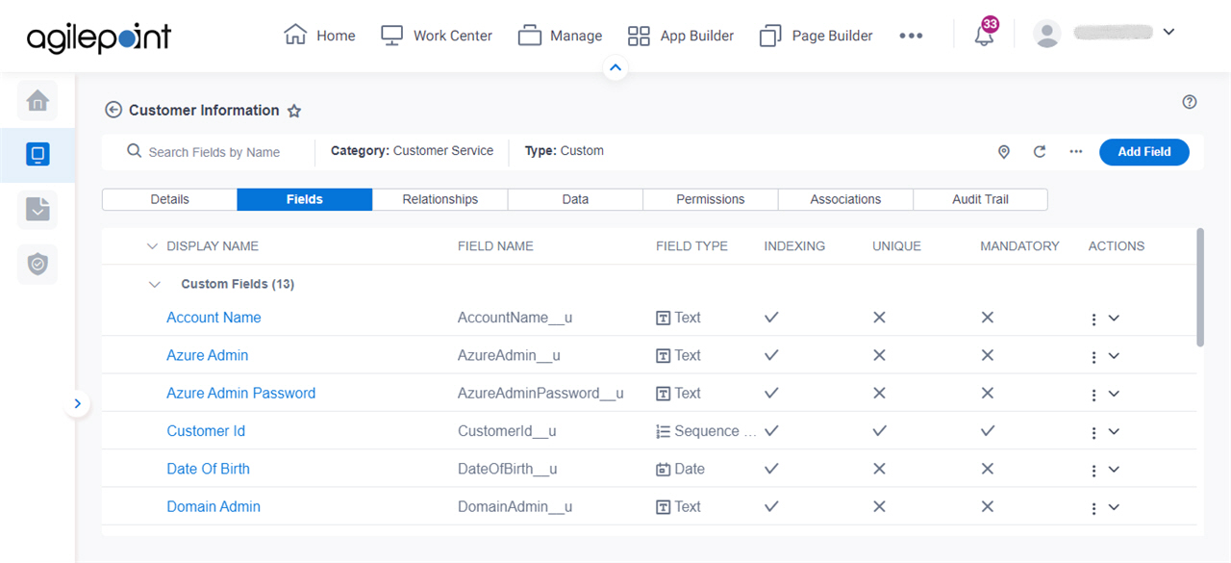
Task: Open the Domain Admin field link
Action: click(214, 506)
